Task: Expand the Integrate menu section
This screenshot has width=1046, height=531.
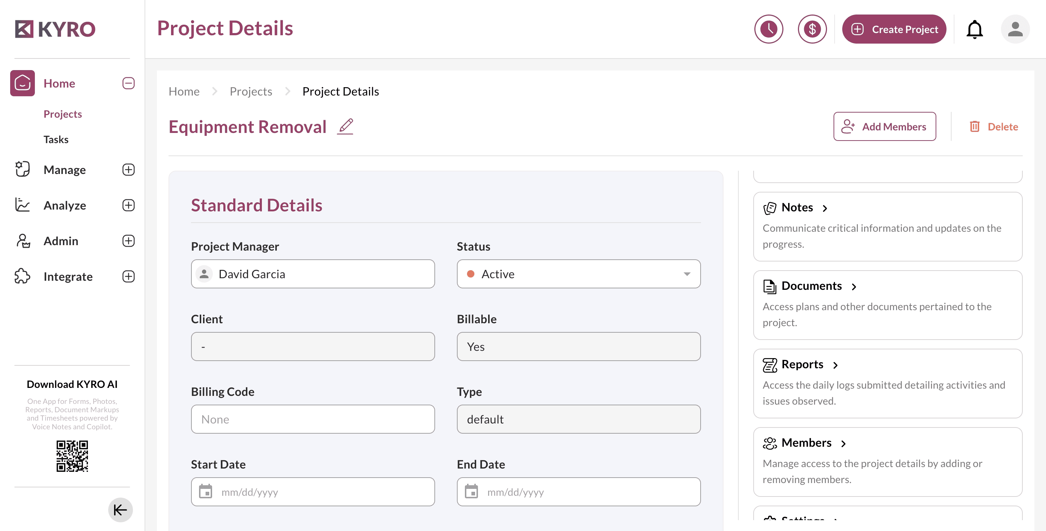Action: tap(128, 276)
